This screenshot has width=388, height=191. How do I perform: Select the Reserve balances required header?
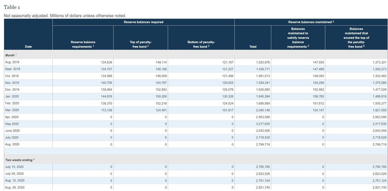(144, 22)
